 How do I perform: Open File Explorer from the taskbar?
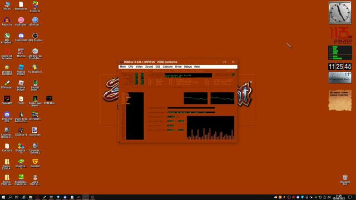click(x=31, y=197)
